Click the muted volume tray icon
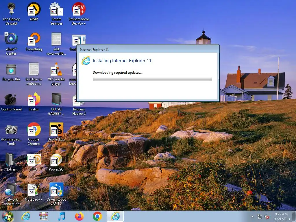This screenshot has width=296, height=222. 267,217
